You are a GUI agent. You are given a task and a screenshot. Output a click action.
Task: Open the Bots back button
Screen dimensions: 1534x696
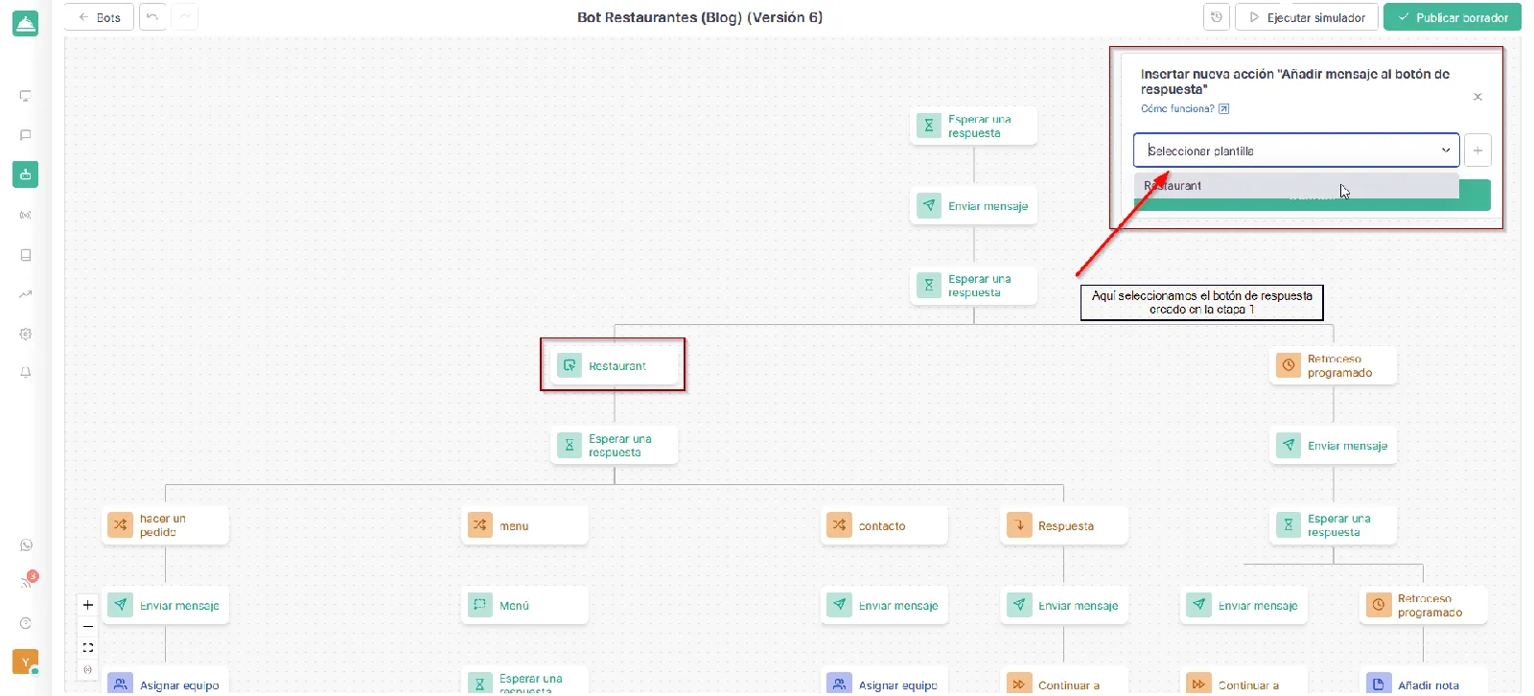tap(100, 17)
